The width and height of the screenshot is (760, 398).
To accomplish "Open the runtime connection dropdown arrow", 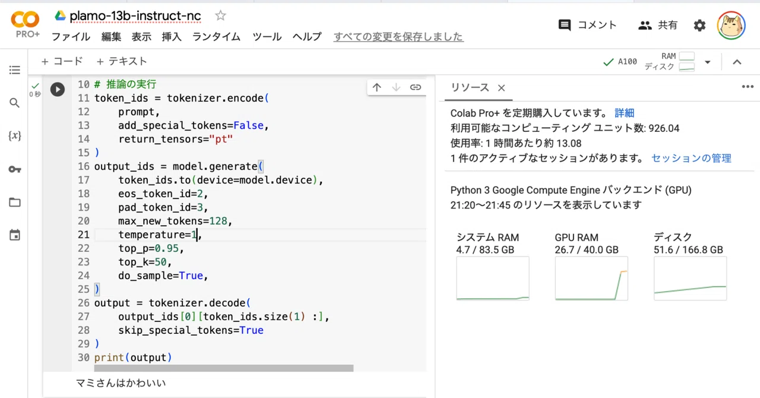I will tap(707, 62).
